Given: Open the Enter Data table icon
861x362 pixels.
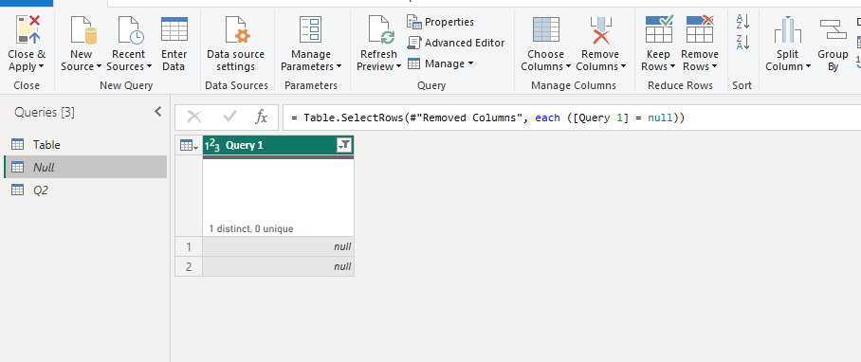Looking at the screenshot, I should tap(174, 29).
